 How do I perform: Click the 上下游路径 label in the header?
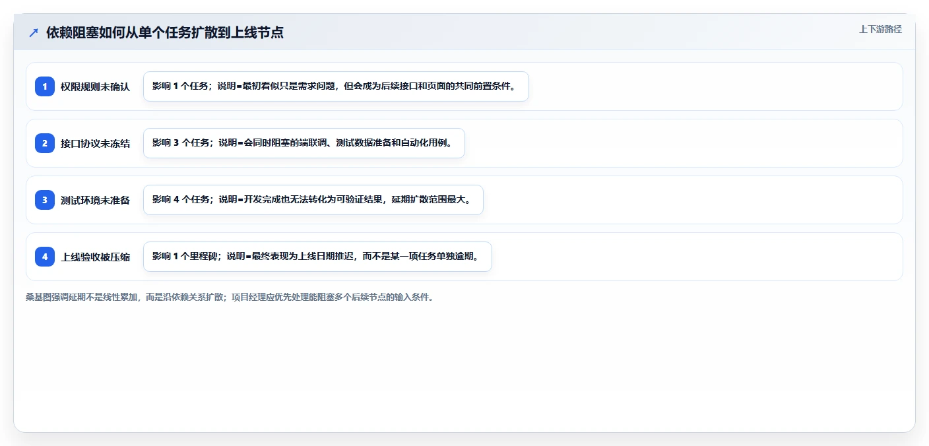pyautogui.click(x=880, y=29)
